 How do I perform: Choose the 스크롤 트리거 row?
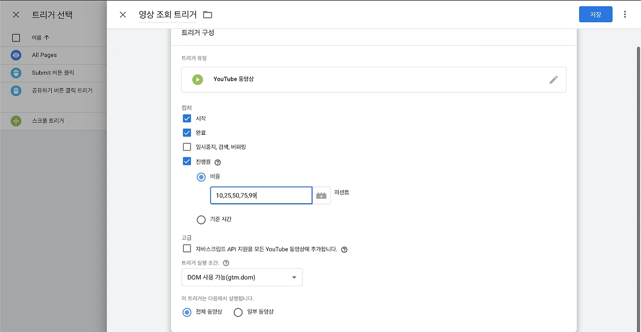(53, 121)
